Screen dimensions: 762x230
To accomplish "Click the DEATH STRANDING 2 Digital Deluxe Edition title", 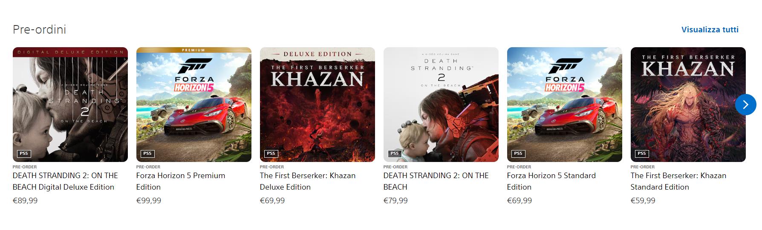I will pyautogui.click(x=65, y=181).
